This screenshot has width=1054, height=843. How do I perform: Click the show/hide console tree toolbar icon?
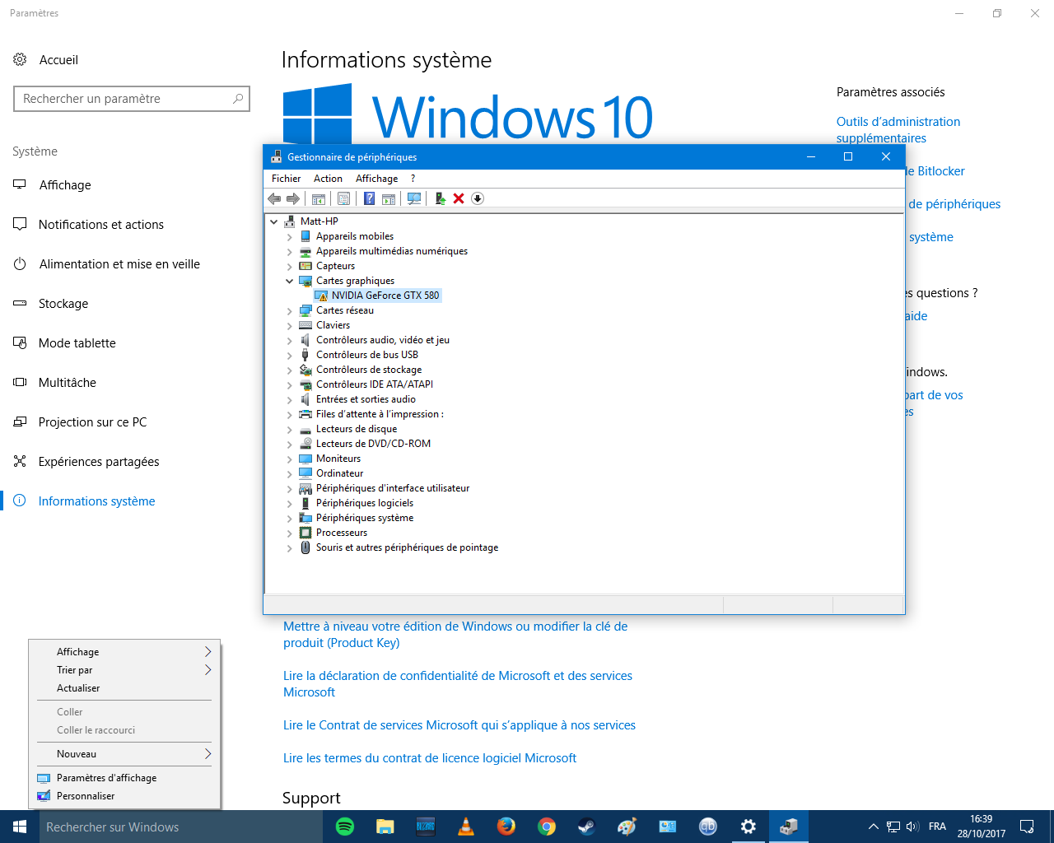pos(318,198)
